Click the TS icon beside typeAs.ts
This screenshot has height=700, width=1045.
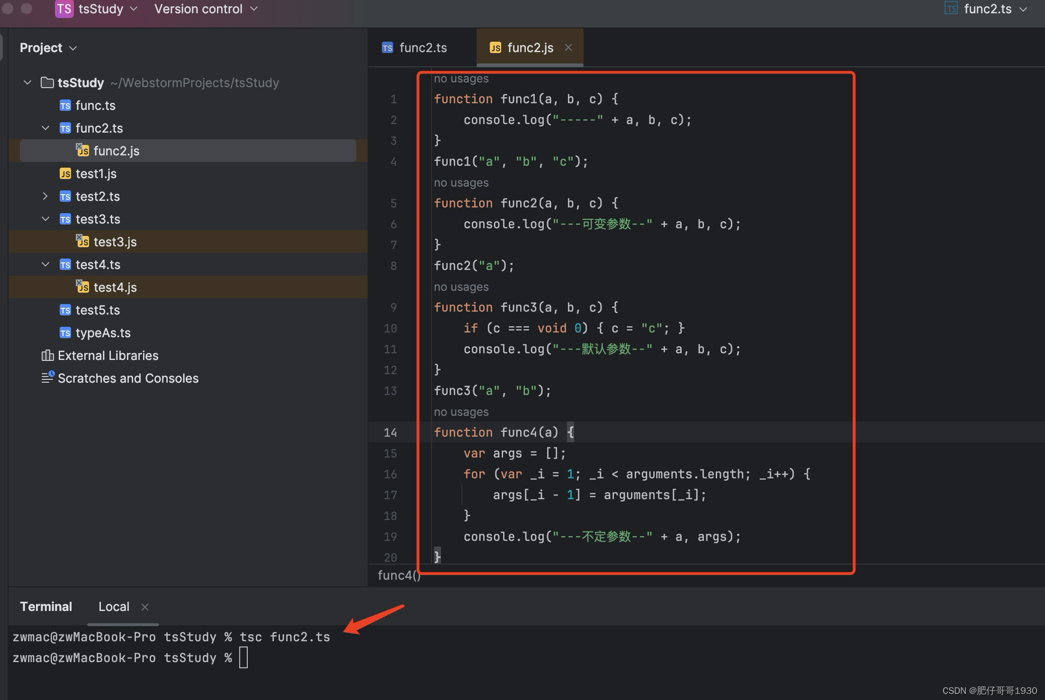tap(65, 333)
